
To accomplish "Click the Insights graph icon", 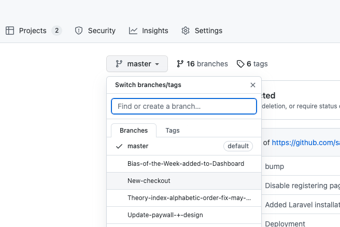I will pos(133,31).
